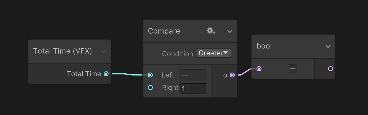Select the bool node by its title
Screen dimensions: 368x115
pos(264,46)
